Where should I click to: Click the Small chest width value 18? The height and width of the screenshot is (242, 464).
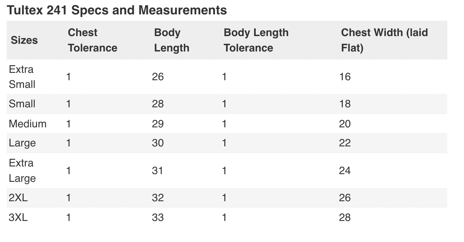pos(345,104)
